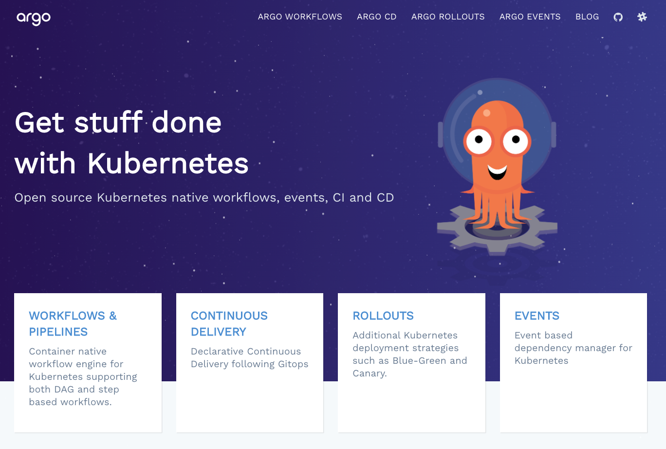Screen dimensions: 666x449
Task: Open the Rollouts card title
Action: tap(383, 316)
